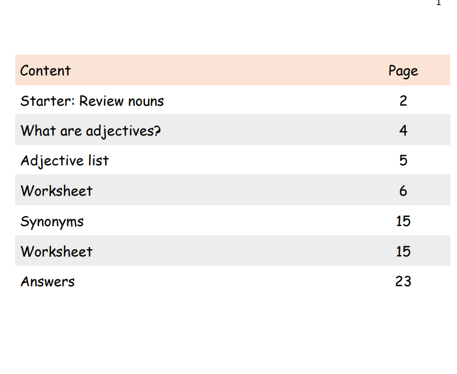The image size is (457, 374).
Task: Click the page number at top-right corner
Action: [438, 3]
